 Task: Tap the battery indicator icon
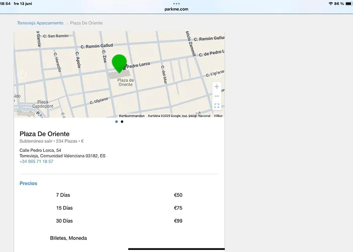[x=347, y=4]
